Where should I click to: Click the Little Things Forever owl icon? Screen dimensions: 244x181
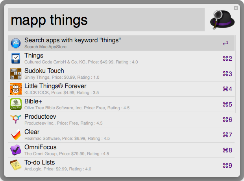click(16, 89)
